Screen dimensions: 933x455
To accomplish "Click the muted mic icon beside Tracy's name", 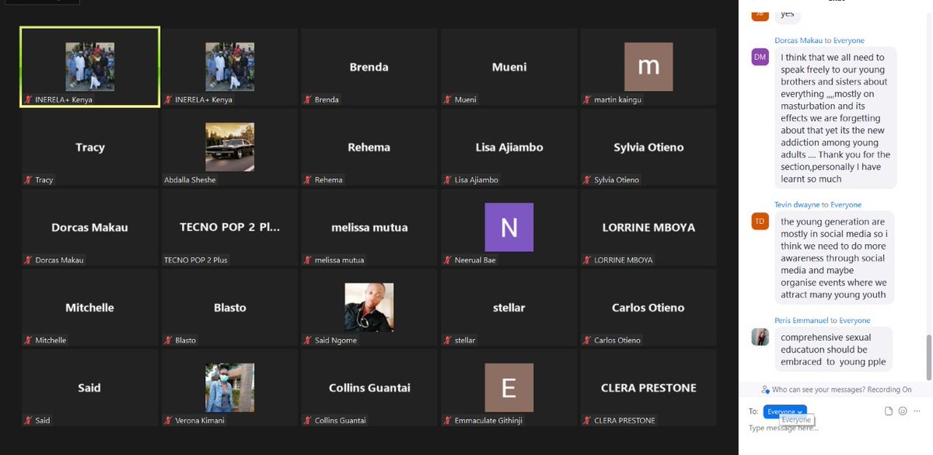I will coord(29,180).
